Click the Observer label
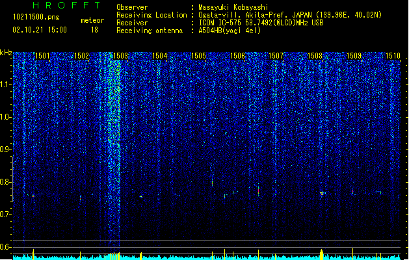 click(132, 7)
